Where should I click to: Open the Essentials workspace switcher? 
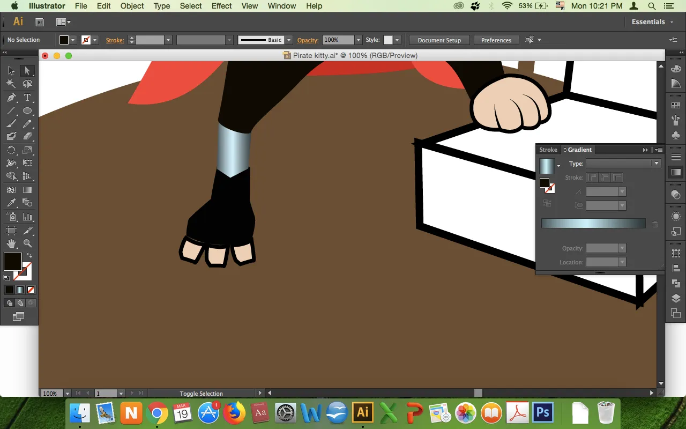point(652,22)
